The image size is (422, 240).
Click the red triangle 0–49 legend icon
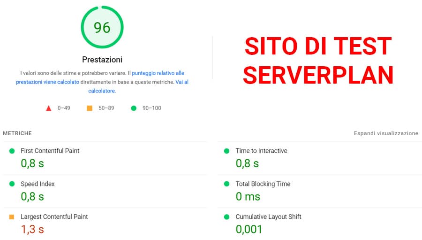coord(48,108)
